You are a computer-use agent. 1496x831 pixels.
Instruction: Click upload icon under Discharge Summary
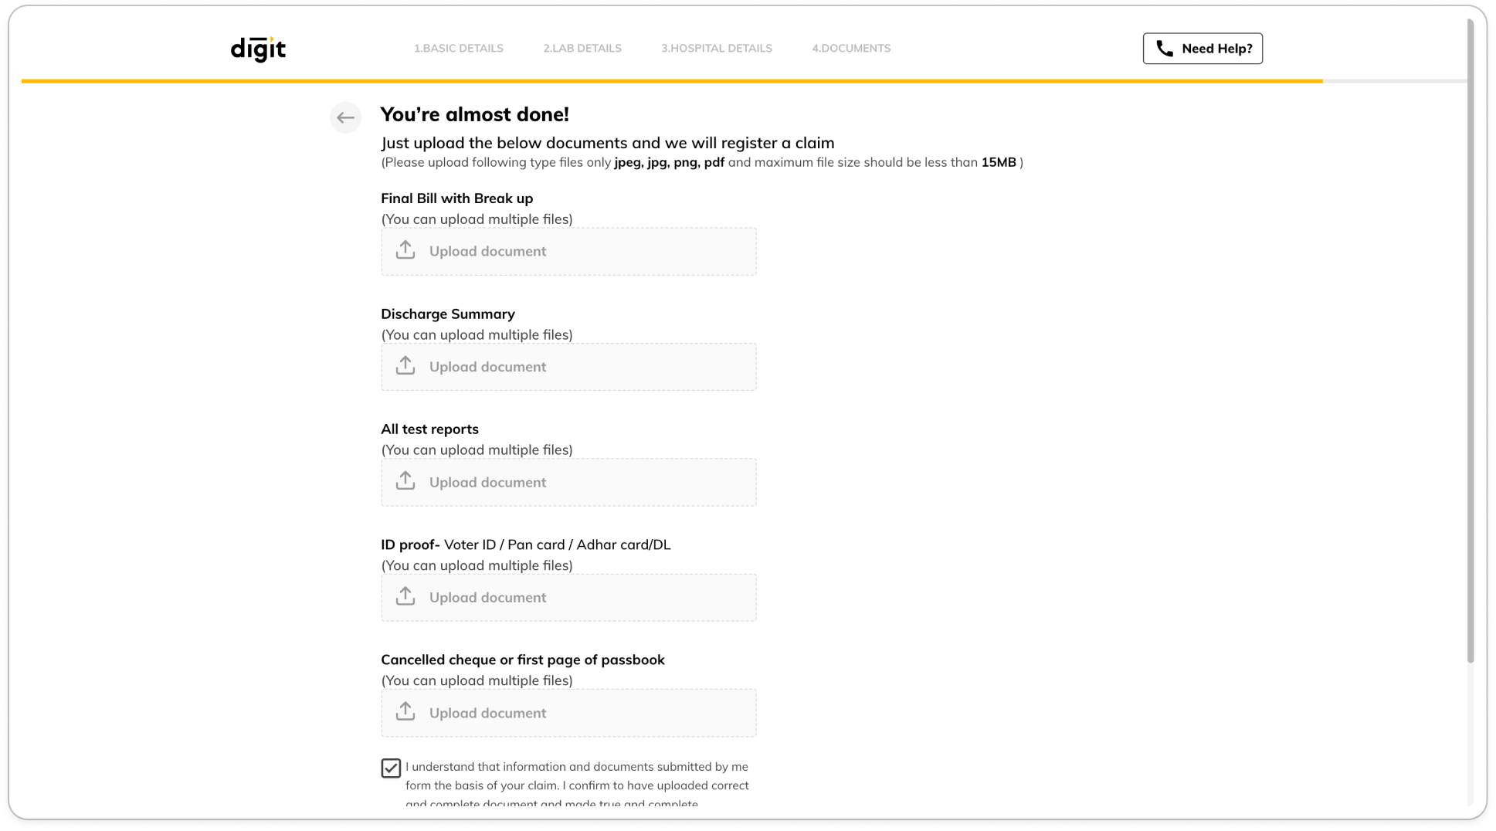tap(405, 366)
